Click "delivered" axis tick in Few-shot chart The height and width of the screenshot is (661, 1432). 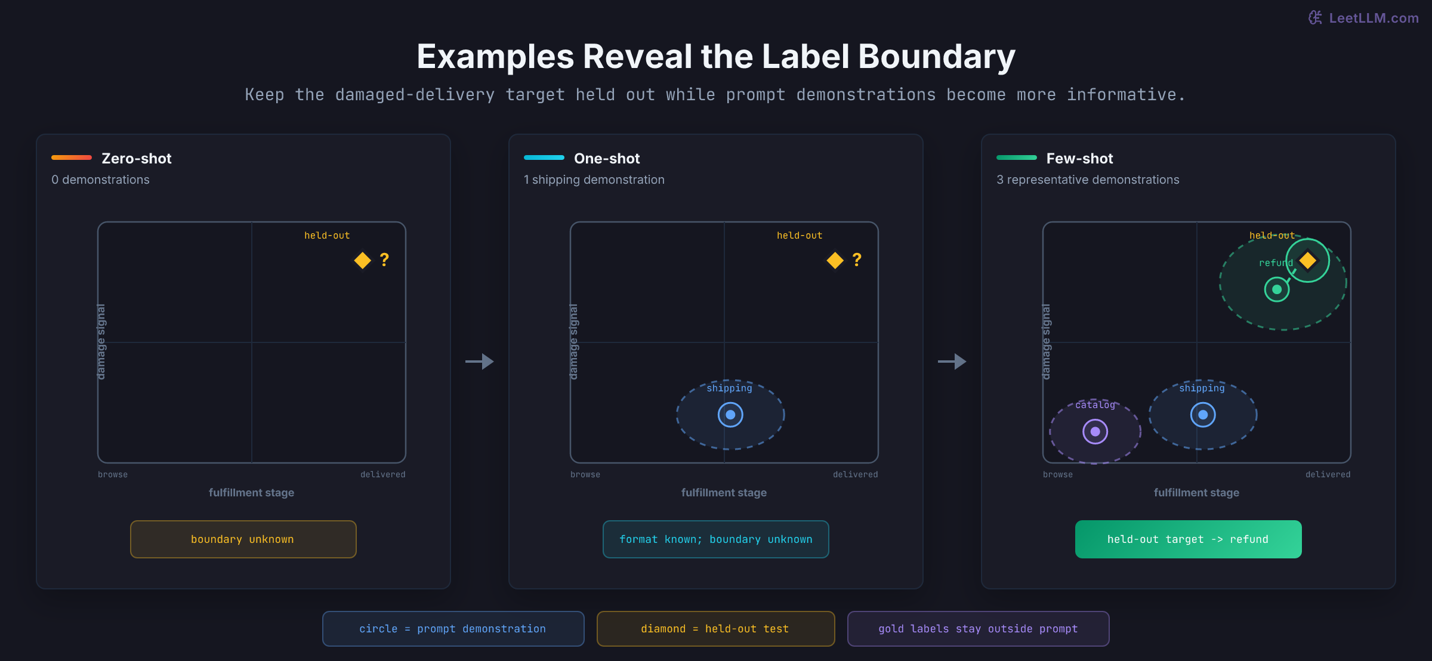pos(1328,474)
